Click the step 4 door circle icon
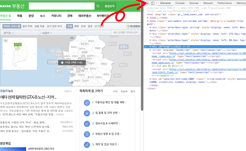The width and height of the screenshot is (246, 151). pos(87,134)
